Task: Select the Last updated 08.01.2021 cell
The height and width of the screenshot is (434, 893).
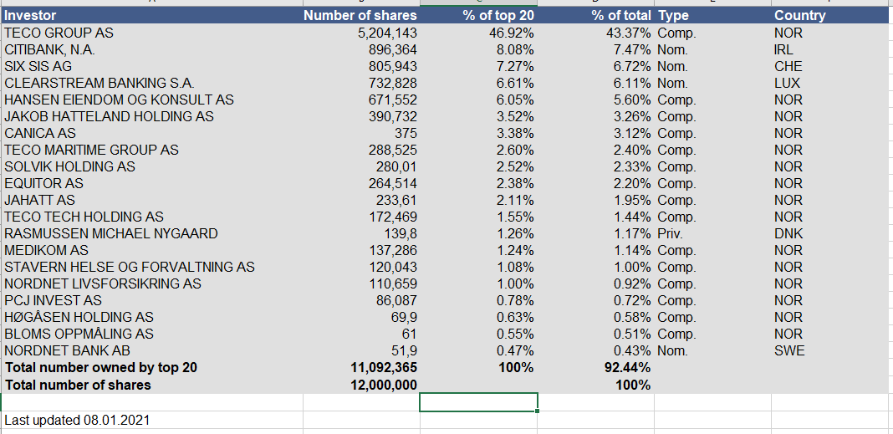Action: 77,420
